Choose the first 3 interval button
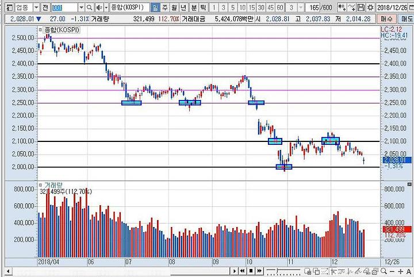The height and width of the screenshot is (277, 414). (223, 7)
